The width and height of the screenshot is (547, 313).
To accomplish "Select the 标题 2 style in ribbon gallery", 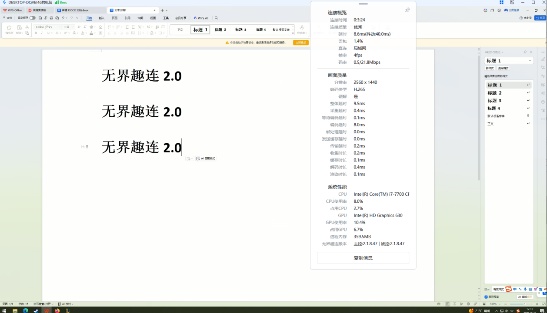I will click(x=220, y=30).
